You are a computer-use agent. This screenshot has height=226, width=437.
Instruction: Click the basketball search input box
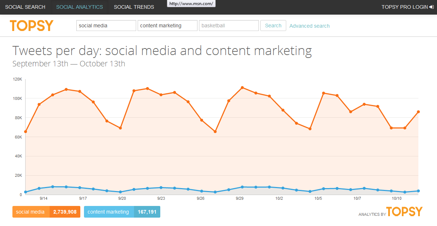[x=229, y=26]
